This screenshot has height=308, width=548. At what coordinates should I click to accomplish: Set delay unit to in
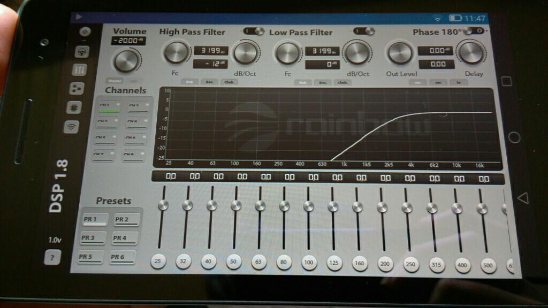click(459, 83)
